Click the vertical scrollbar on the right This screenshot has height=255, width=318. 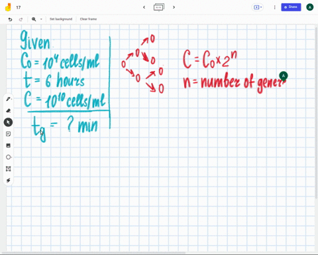point(316,113)
